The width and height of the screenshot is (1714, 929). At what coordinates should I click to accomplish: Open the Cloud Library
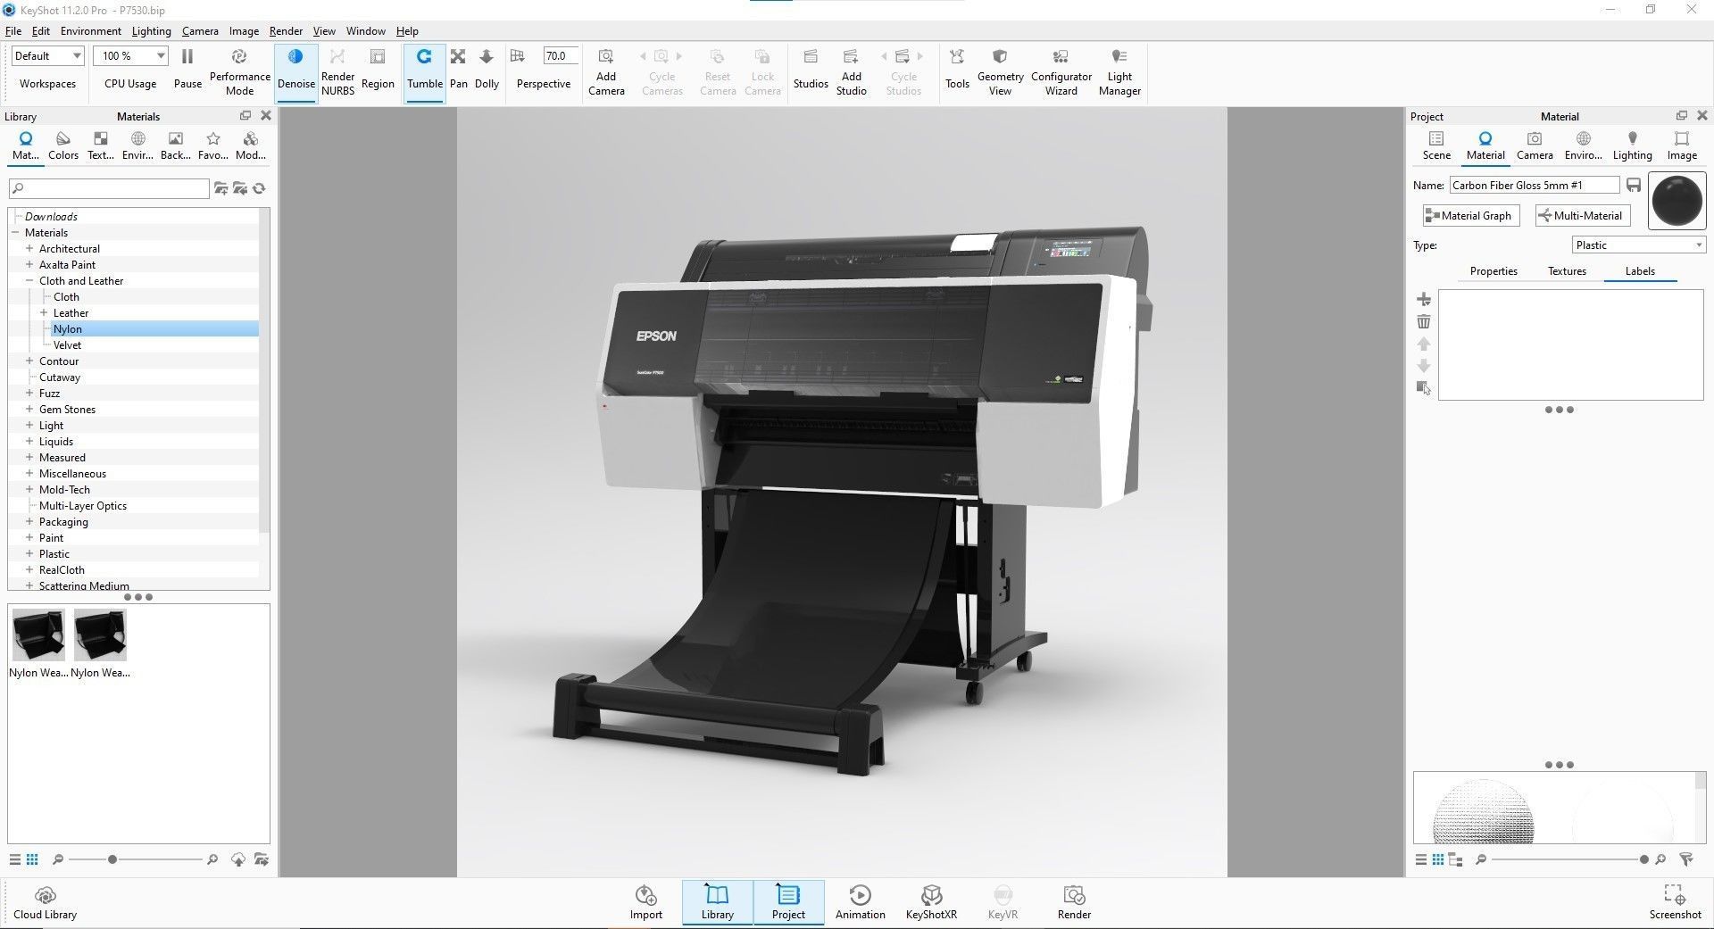(46, 902)
